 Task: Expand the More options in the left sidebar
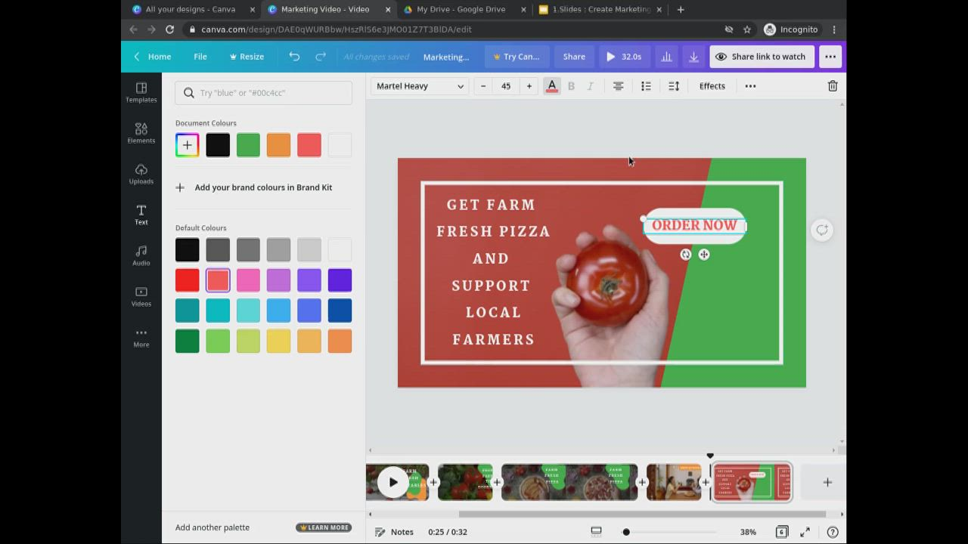click(141, 338)
